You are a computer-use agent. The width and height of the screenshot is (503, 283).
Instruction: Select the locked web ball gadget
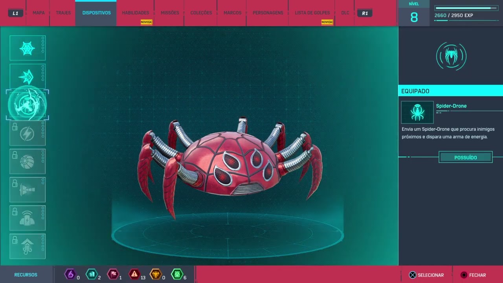(28, 162)
